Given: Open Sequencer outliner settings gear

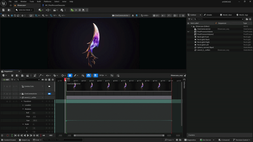Looking at the screenshot, I should [53, 80].
